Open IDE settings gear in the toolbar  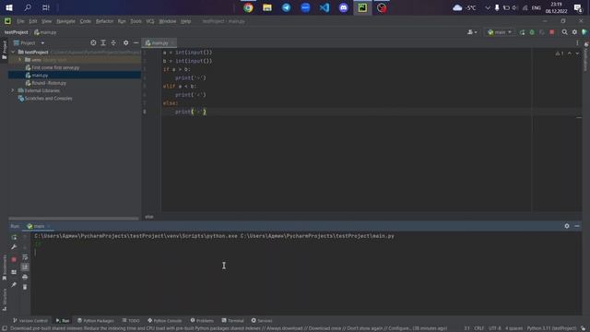tap(574, 32)
